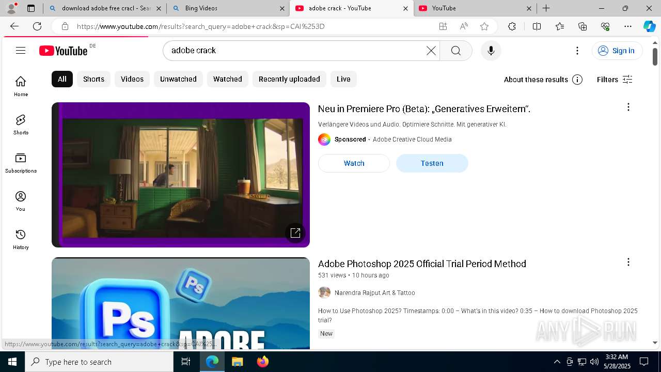Open the YouTube hamburger guide menu
Image resolution: width=661 pixels, height=372 pixels.
click(21, 50)
